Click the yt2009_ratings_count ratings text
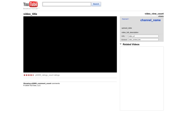The image size is (187, 140). pos(47,75)
